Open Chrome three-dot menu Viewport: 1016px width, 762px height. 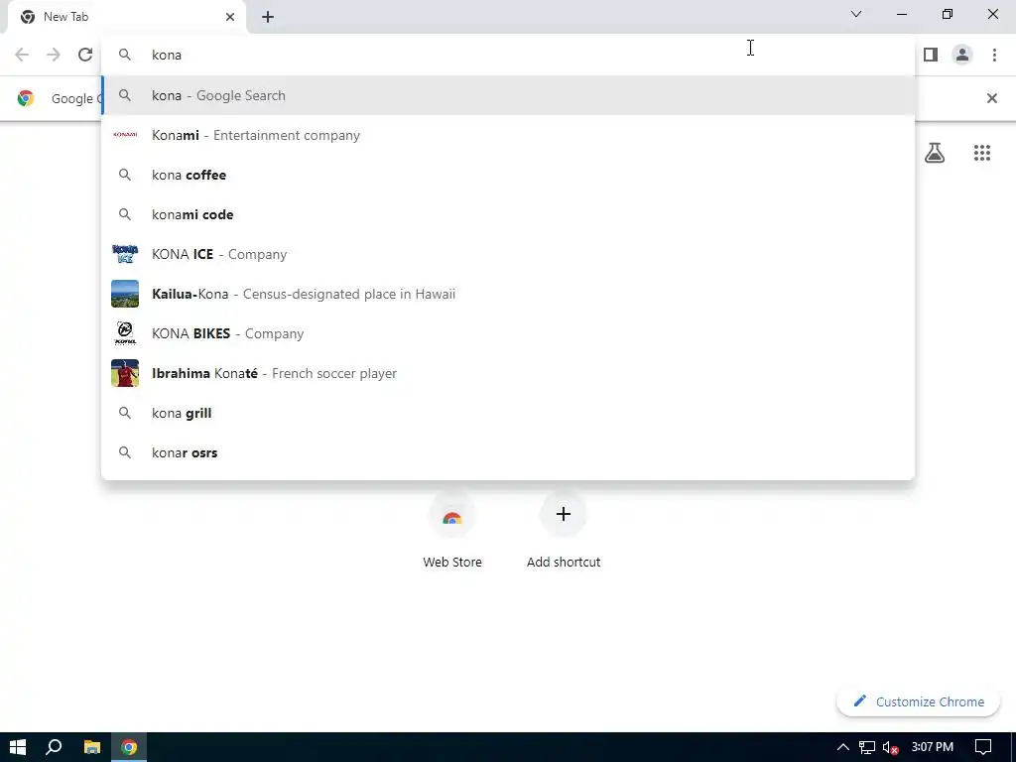994,55
